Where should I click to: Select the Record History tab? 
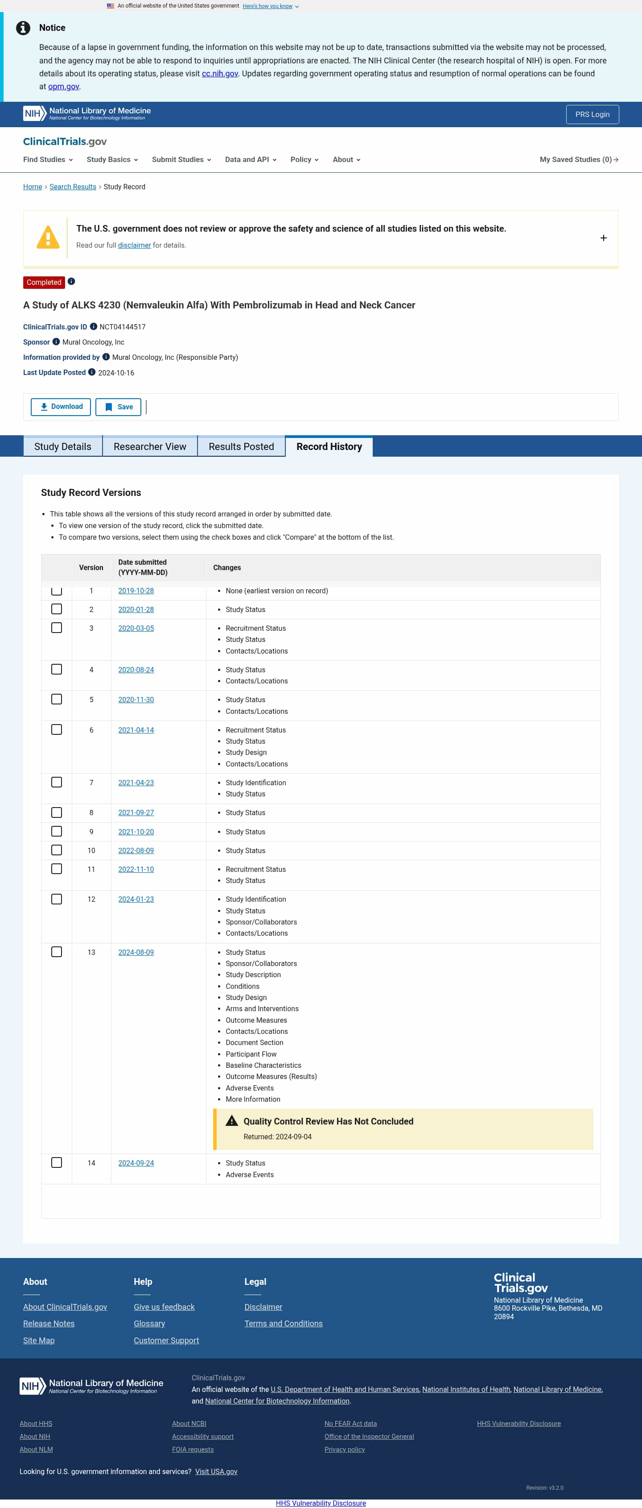329,447
